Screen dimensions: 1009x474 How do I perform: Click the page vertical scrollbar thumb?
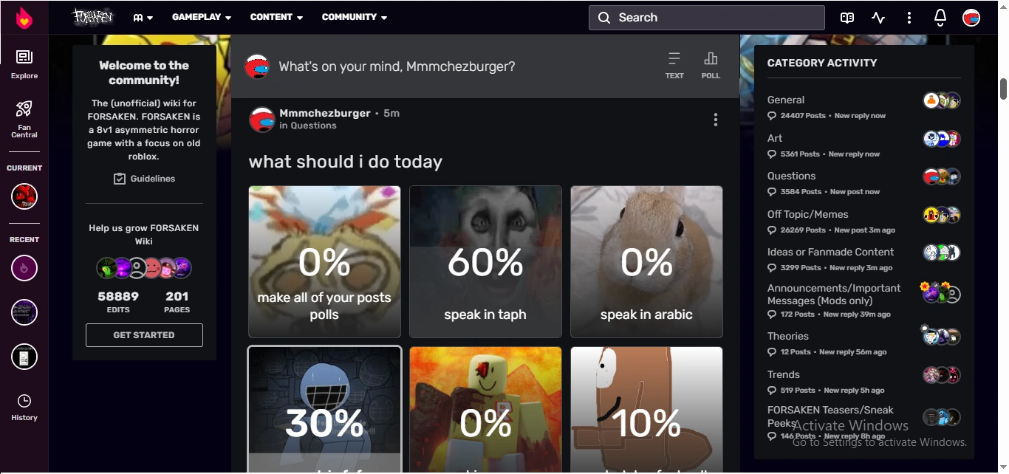point(1003,89)
